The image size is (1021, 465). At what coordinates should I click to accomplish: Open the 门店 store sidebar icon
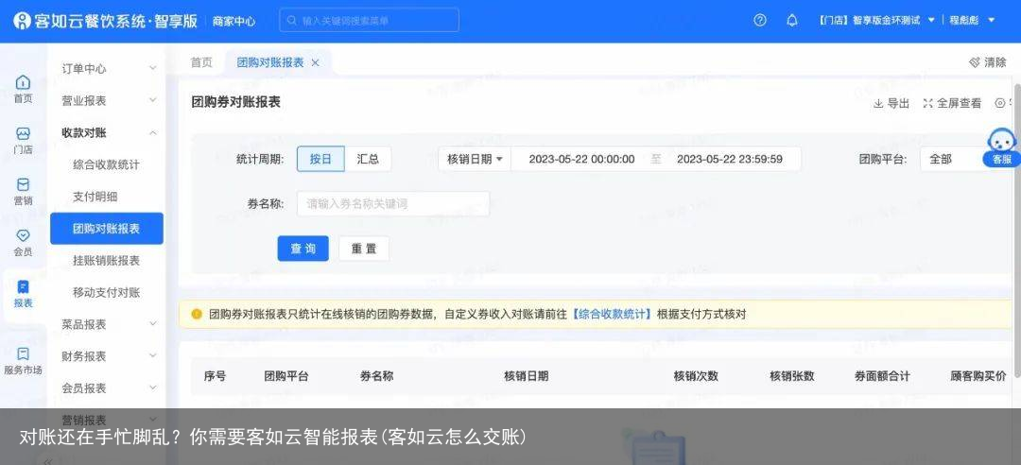click(23, 140)
